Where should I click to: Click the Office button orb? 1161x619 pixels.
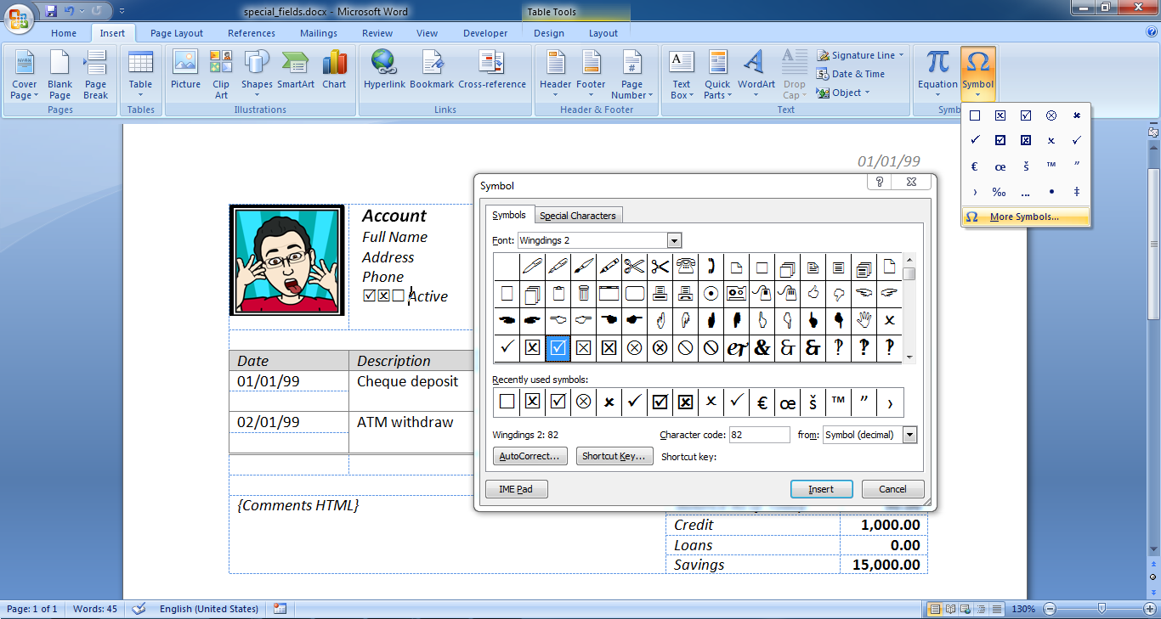(x=20, y=17)
